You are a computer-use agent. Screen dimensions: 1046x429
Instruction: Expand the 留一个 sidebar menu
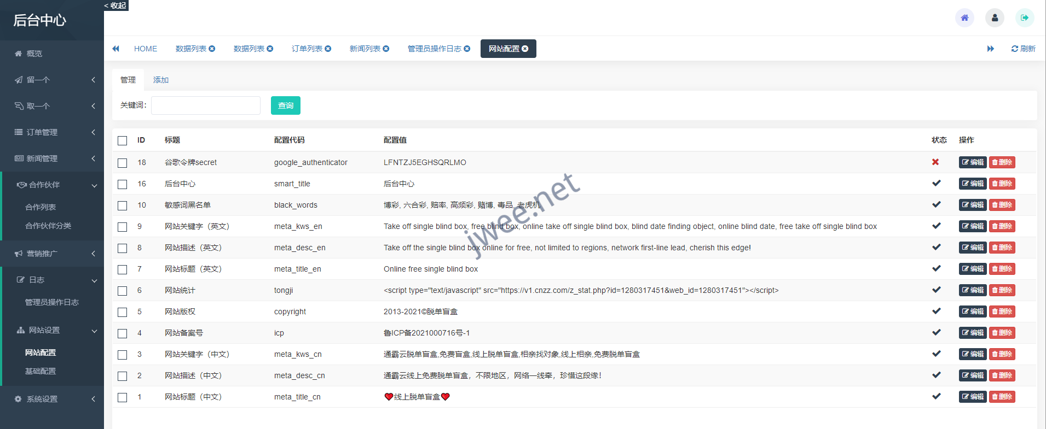[x=52, y=80]
